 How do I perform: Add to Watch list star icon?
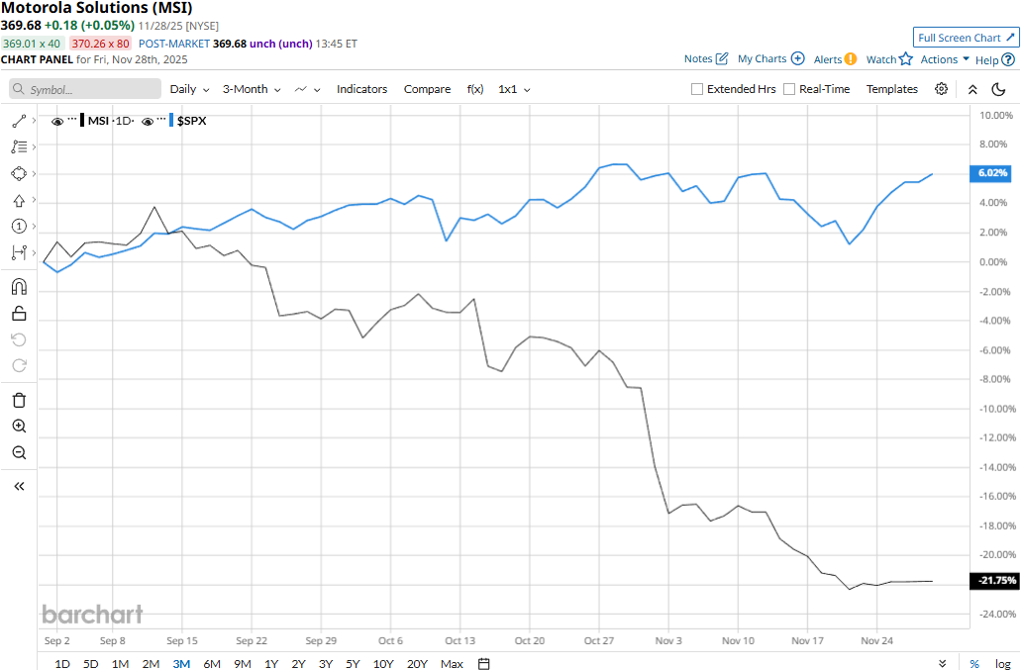[906, 59]
